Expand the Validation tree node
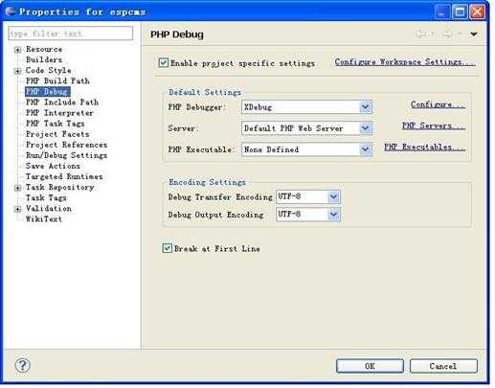Image resolution: width=495 pixels, height=388 pixels. [18, 209]
